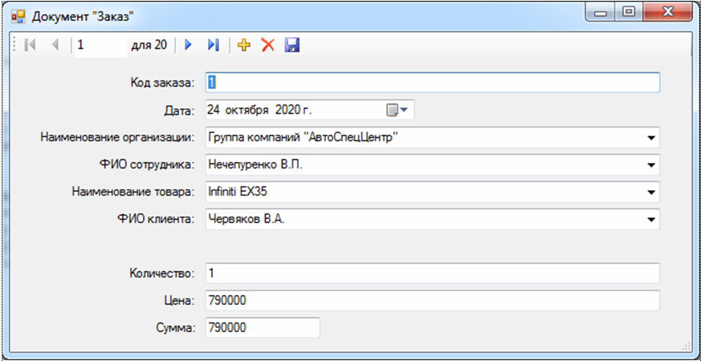The height and width of the screenshot is (361, 701).
Task: Open the date picker calendar dropdown
Action: (x=397, y=110)
